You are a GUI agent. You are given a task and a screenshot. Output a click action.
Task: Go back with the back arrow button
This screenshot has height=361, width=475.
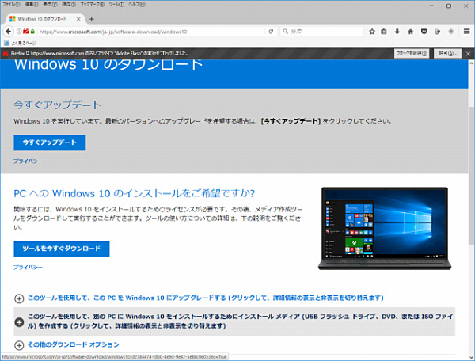9,32
